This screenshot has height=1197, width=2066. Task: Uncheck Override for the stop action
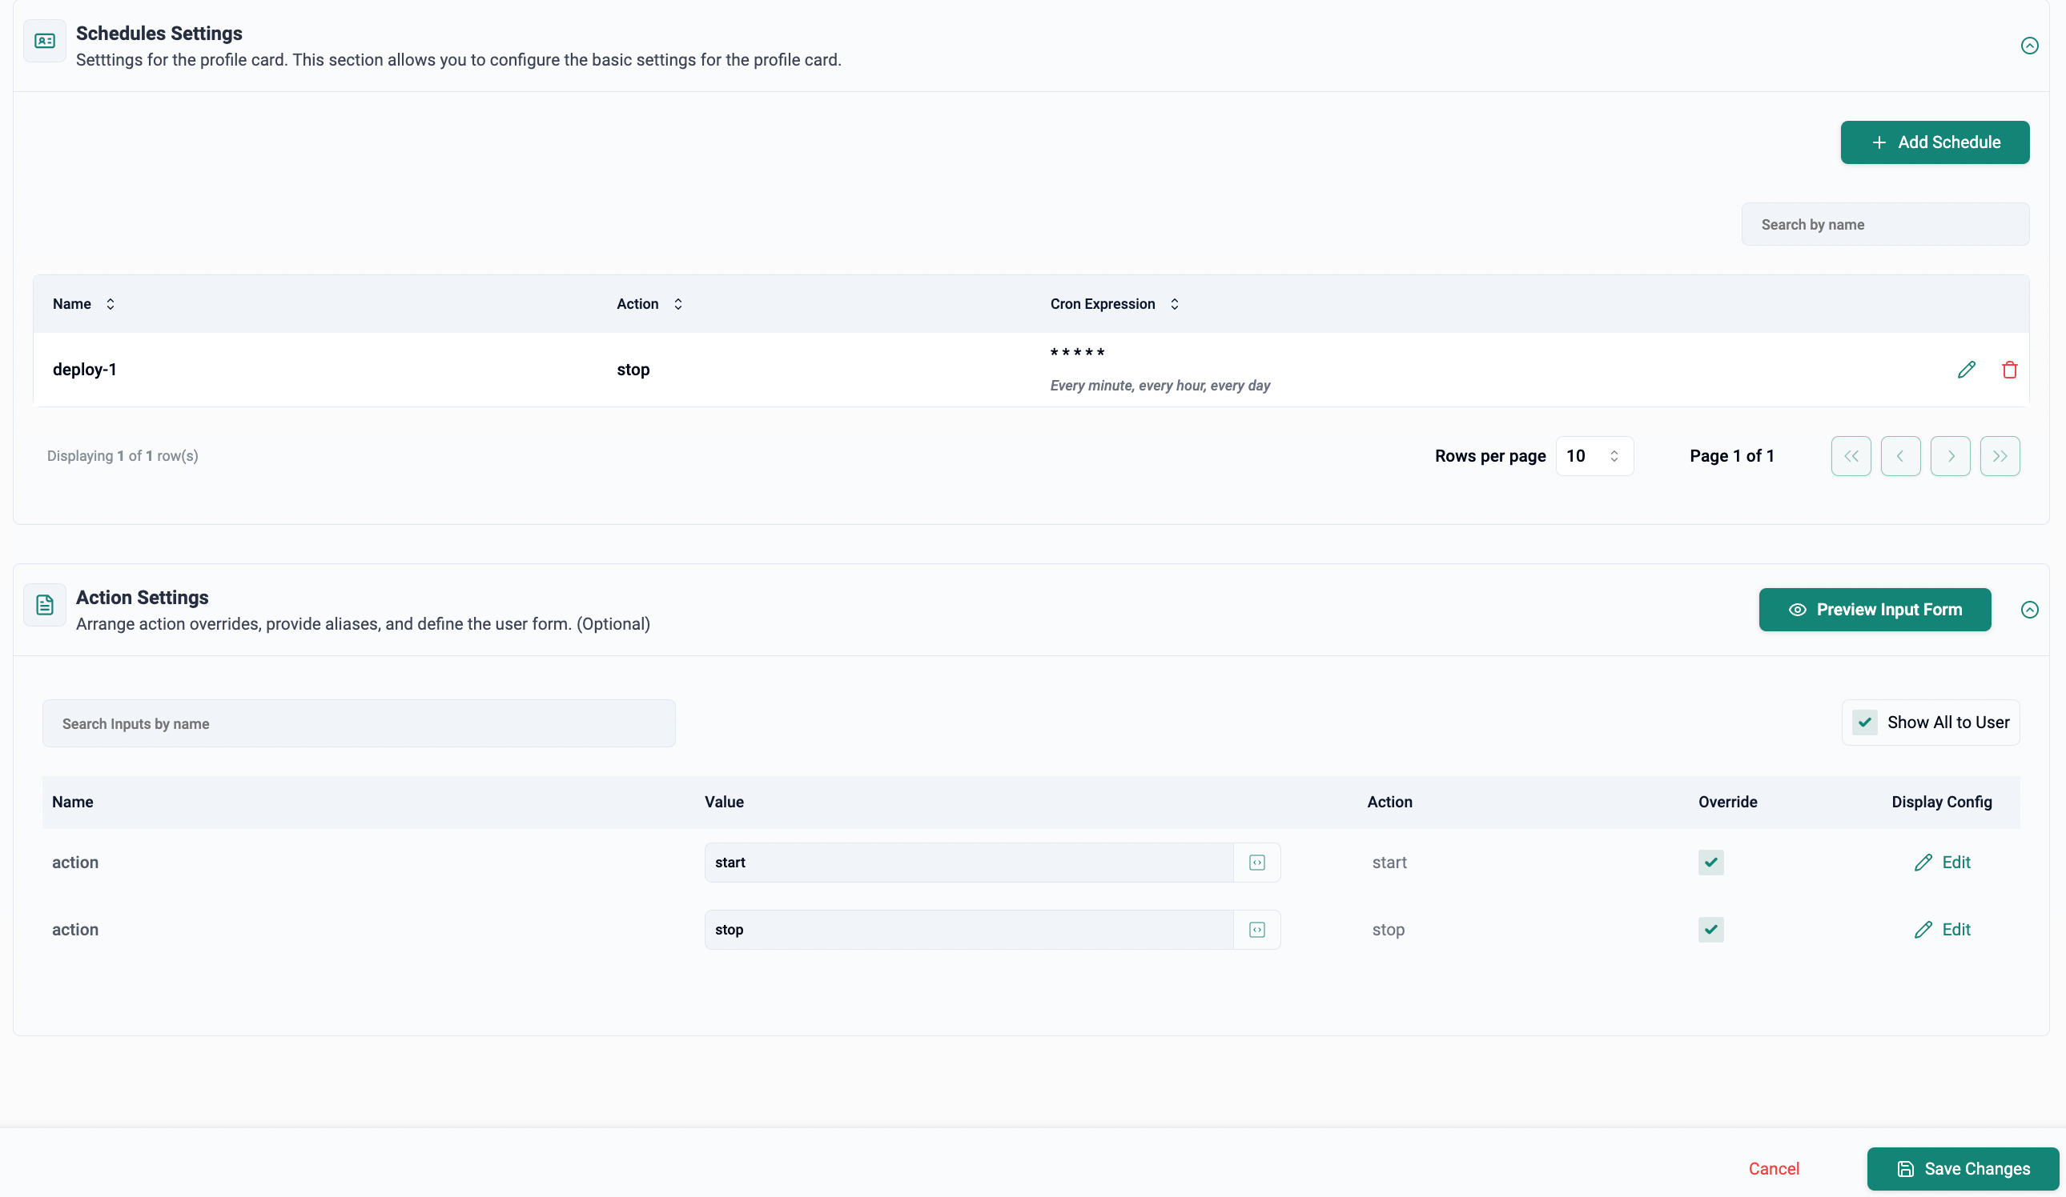tap(1710, 929)
